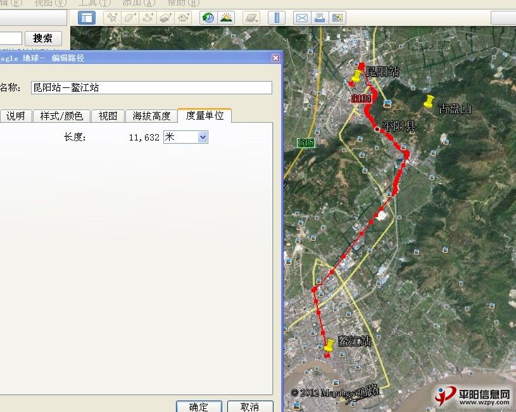Switch to the 说明 tab
Viewport: 516px width, 412px height.
pyautogui.click(x=15, y=116)
